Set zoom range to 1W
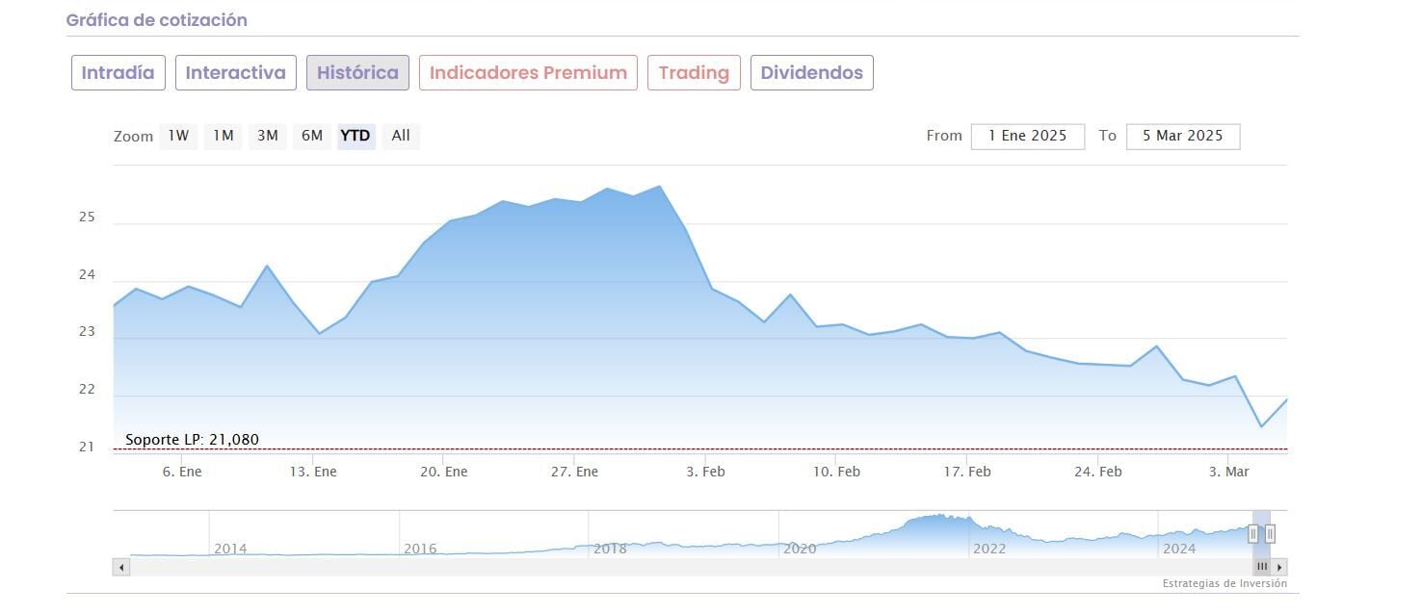Screen dimensions: 1422x614 pos(178,136)
